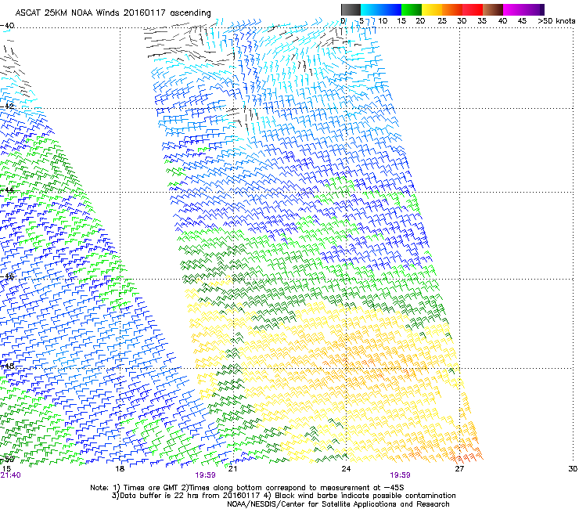Click the longitude label "18"
The image size is (579, 509).
pyautogui.click(x=120, y=469)
